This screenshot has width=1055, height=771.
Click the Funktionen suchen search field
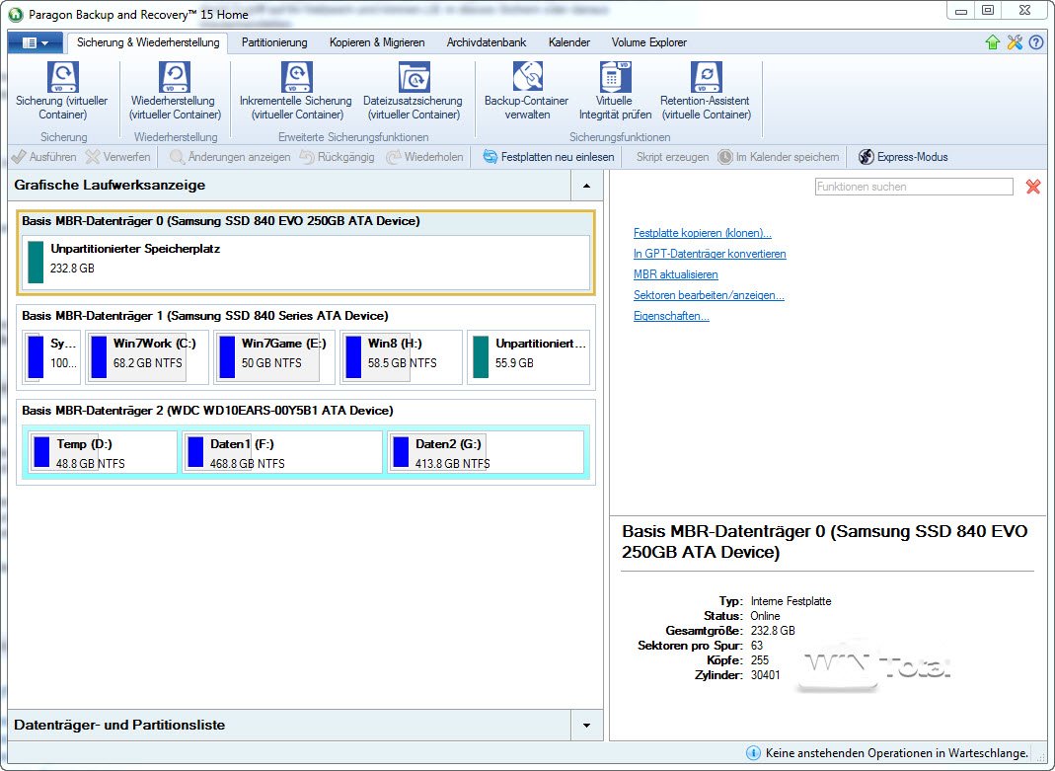[913, 187]
